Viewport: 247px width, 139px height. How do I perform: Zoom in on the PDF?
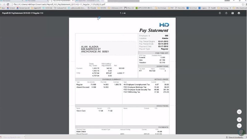[239, 120]
